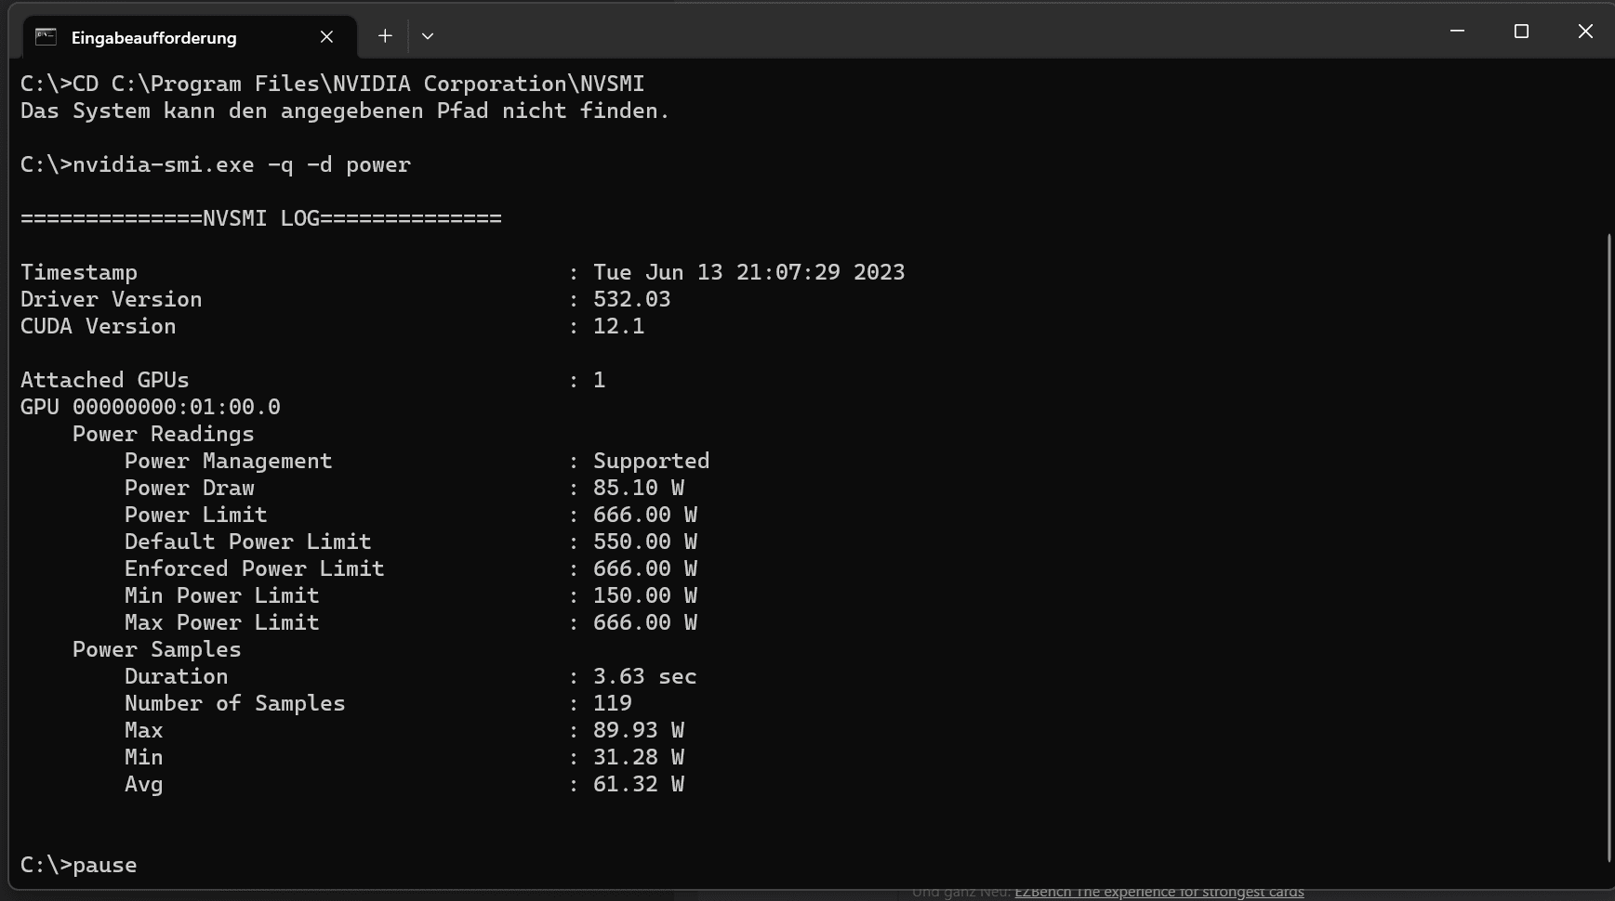The width and height of the screenshot is (1615, 901).
Task: Click the Default Power Limit value 550.00 W
Action: 644,542
